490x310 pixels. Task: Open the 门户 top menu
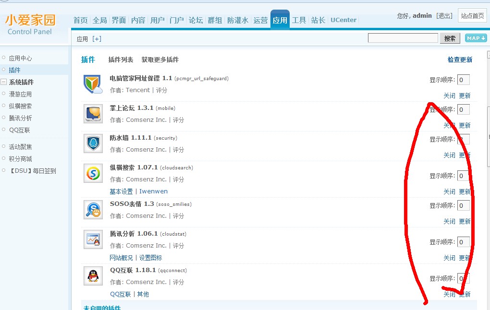click(x=177, y=20)
